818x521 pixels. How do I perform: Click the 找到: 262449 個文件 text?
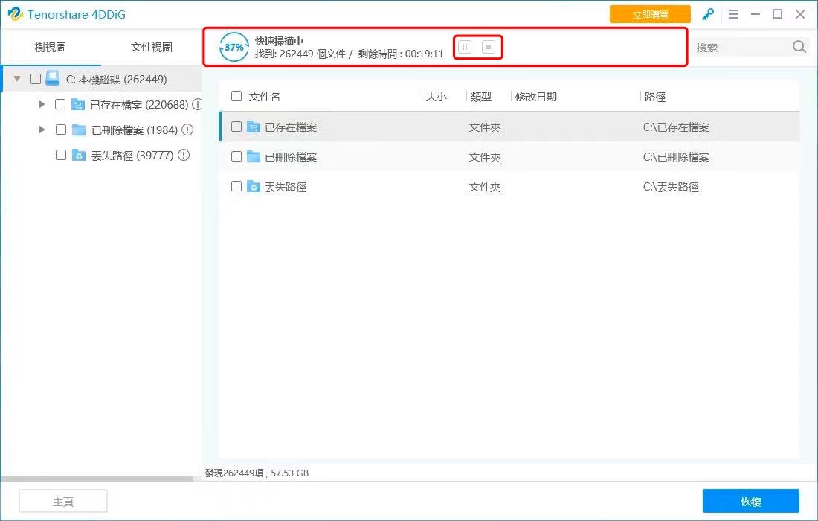[300, 54]
